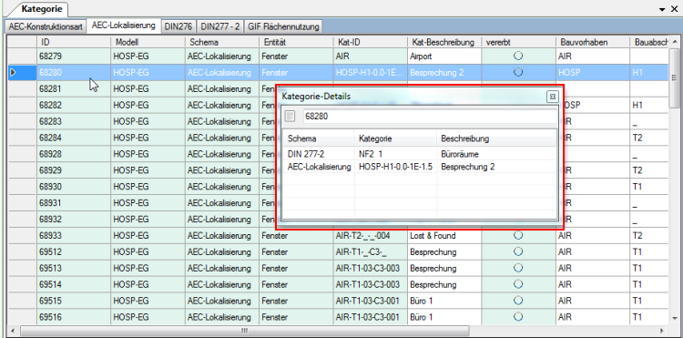Open the Kategorie panel dropdown arrow
The image size is (683, 338).
(663, 9)
